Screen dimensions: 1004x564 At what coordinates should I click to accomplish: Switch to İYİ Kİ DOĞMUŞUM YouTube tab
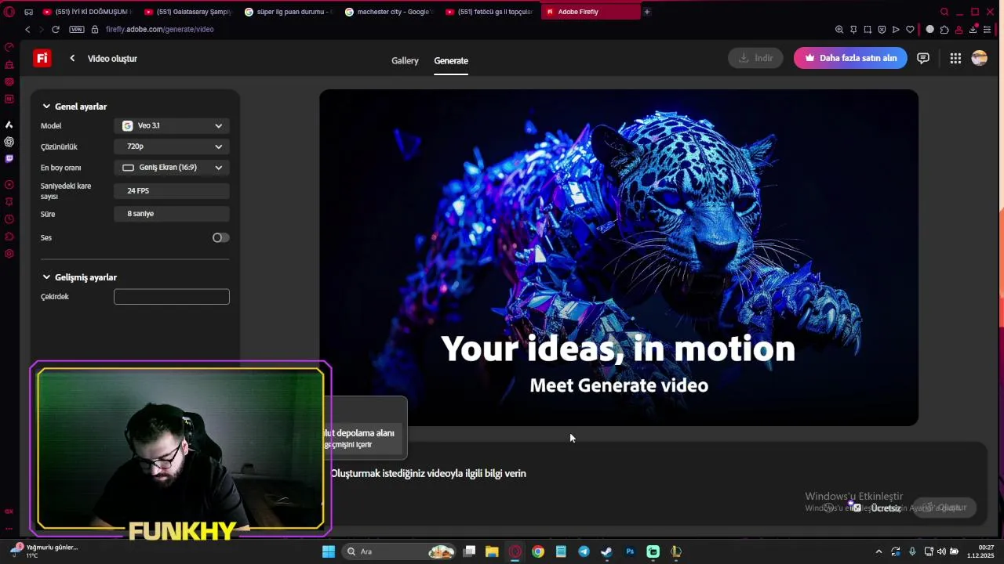tap(86, 12)
